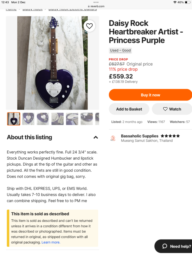The image size is (192, 257).
Task: Tap the lock icon beside reverb.com
Action: click(89, 6)
